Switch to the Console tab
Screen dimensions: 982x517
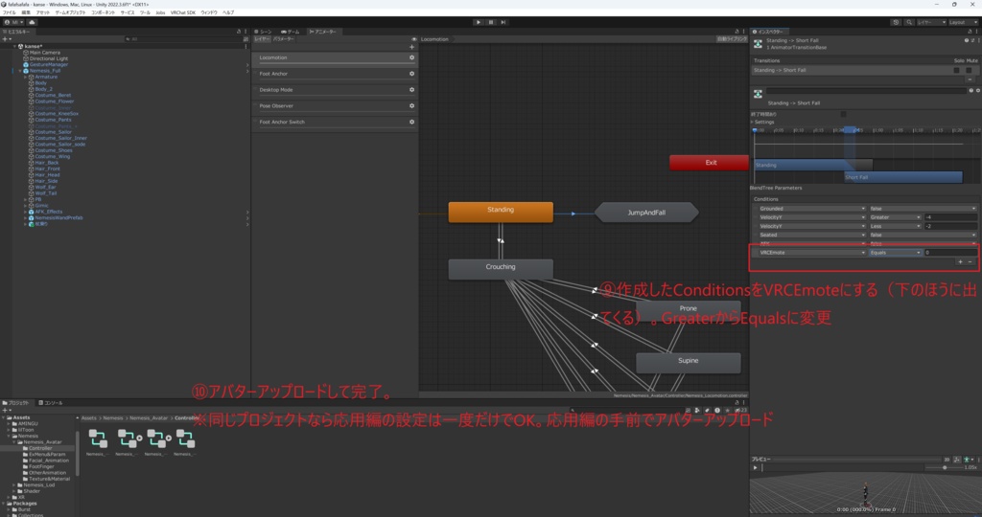pyautogui.click(x=51, y=403)
